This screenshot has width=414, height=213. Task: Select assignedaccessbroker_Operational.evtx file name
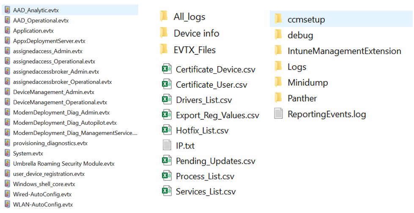pyautogui.click(x=63, y=82)
